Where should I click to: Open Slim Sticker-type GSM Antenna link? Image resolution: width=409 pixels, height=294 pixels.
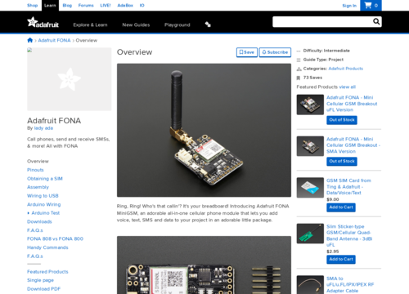pyautogui.click(x=349, y=235)
